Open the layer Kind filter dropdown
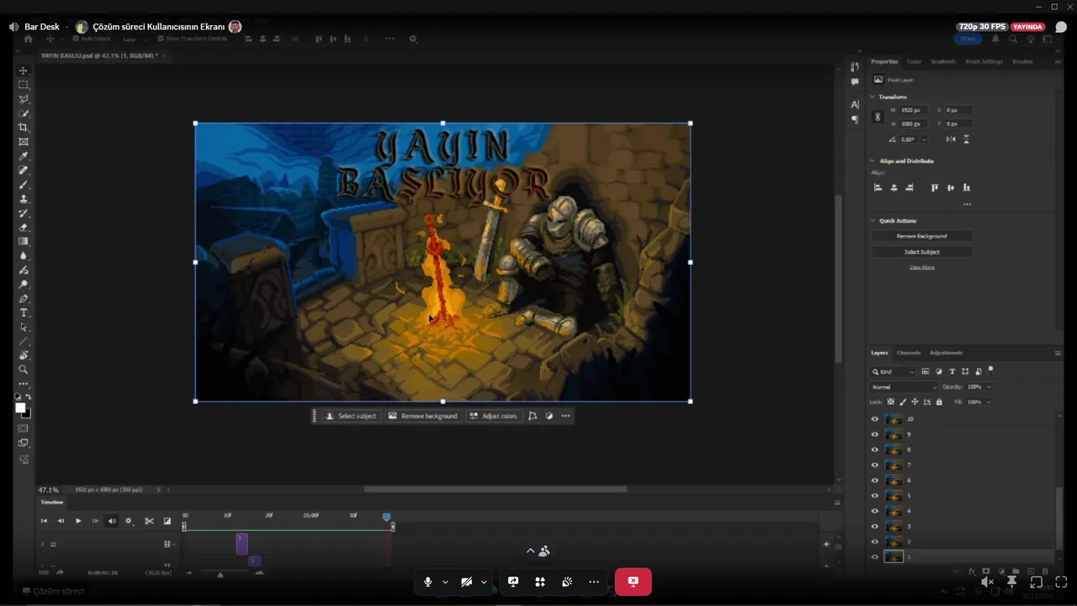 (x=894, y=371)
